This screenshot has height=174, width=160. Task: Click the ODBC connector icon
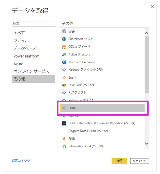click(64, 108)
